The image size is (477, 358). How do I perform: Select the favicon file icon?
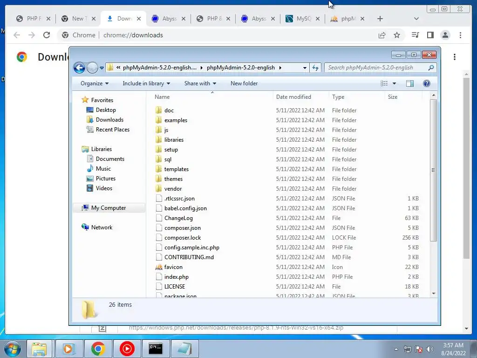[158, 267]
